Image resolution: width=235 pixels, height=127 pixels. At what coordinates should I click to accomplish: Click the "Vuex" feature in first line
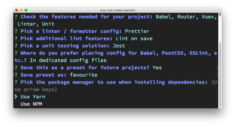(x=210, y=17)
